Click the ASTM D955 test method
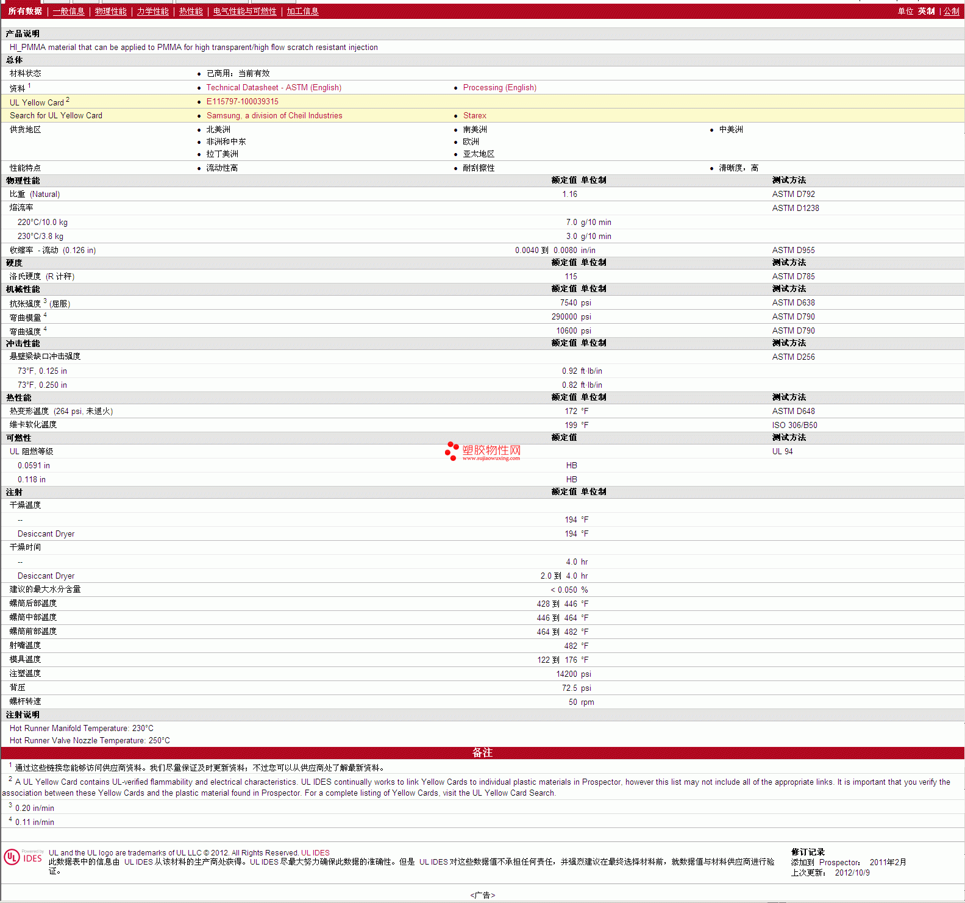The image size is (965, 903). (x=793, y=250)
